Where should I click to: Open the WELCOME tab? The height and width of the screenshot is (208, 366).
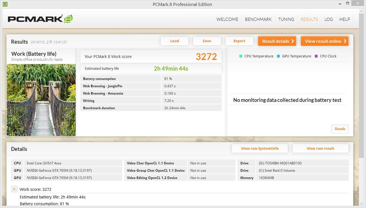227,19
